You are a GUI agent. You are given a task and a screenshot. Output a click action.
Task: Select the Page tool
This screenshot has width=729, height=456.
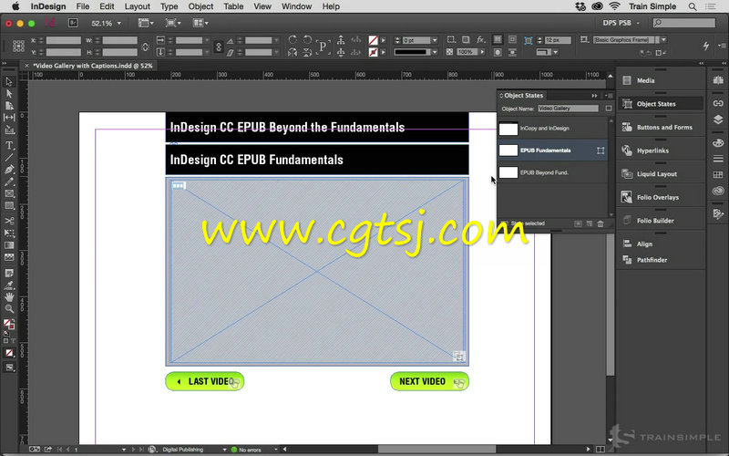coord(9,106)
